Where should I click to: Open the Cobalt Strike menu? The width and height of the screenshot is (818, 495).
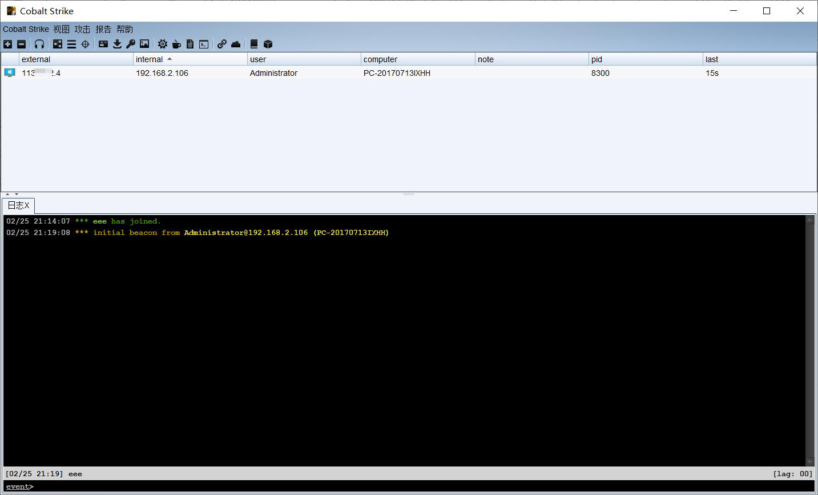click(x=26, y=29)
